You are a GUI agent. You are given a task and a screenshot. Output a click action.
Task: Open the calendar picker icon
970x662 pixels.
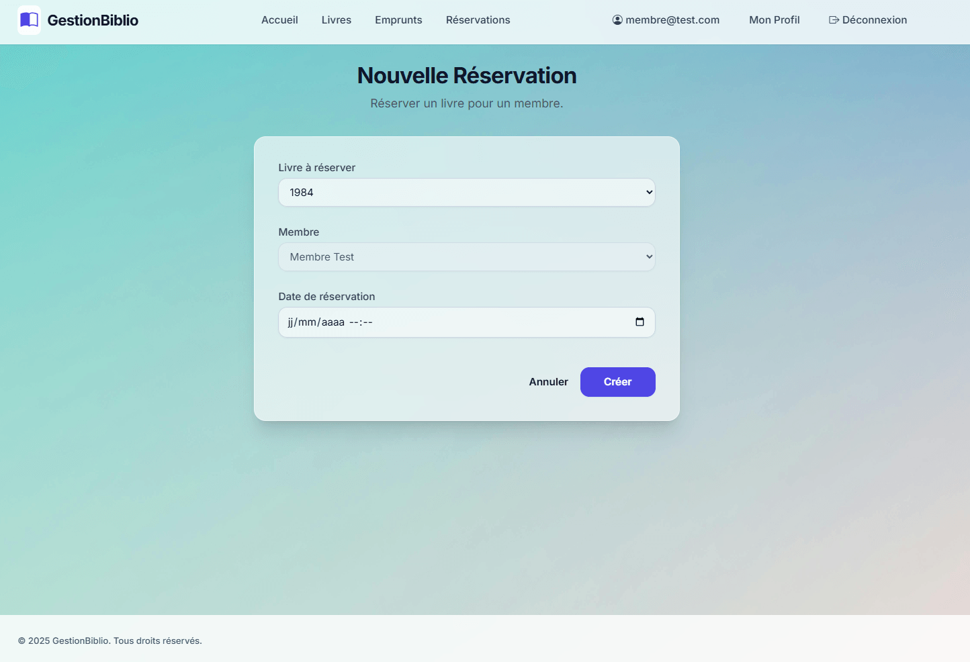[640, 322]
